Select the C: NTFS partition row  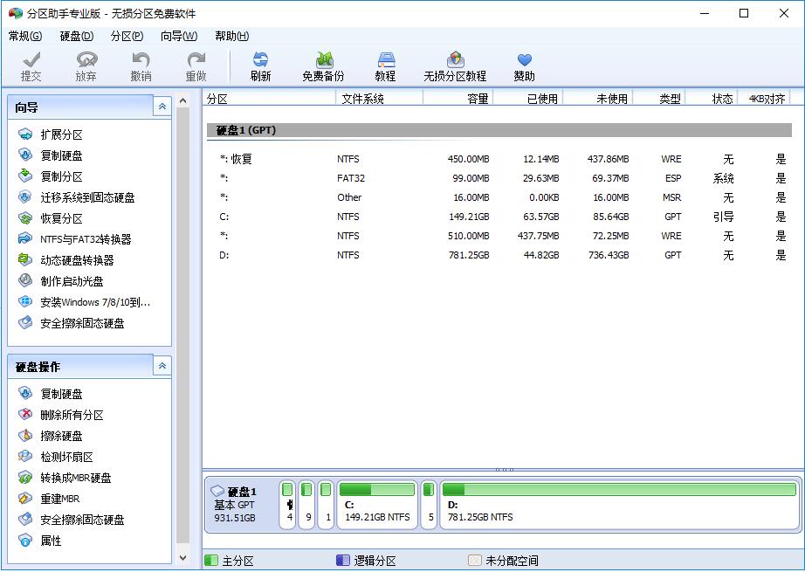(x=393, y=217)
